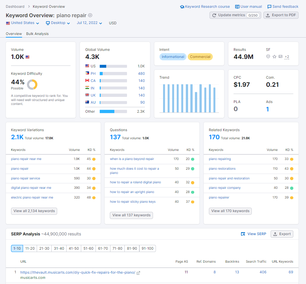Viewport: 306px width, 284px height.
Task: Select SERP results page 1-10
Action: click(x=17, y=248)
